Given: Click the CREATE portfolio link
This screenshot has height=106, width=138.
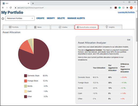Looking at the screenshot, I should 40,18.
